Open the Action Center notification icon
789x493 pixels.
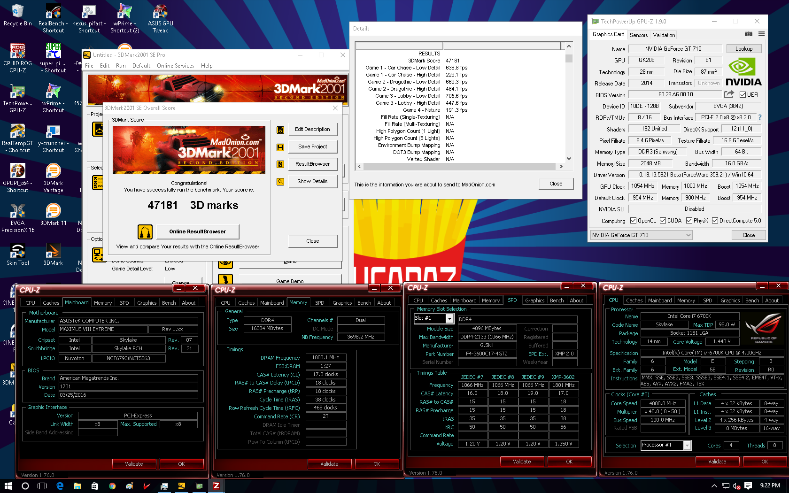click(x=748, y=486)
